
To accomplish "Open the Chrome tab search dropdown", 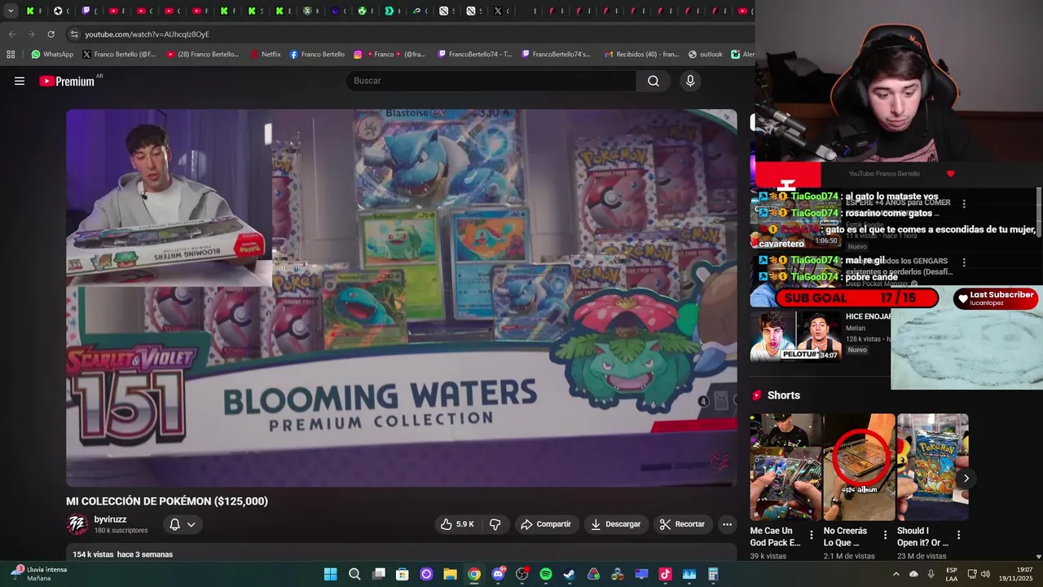I will pos(11,11).
